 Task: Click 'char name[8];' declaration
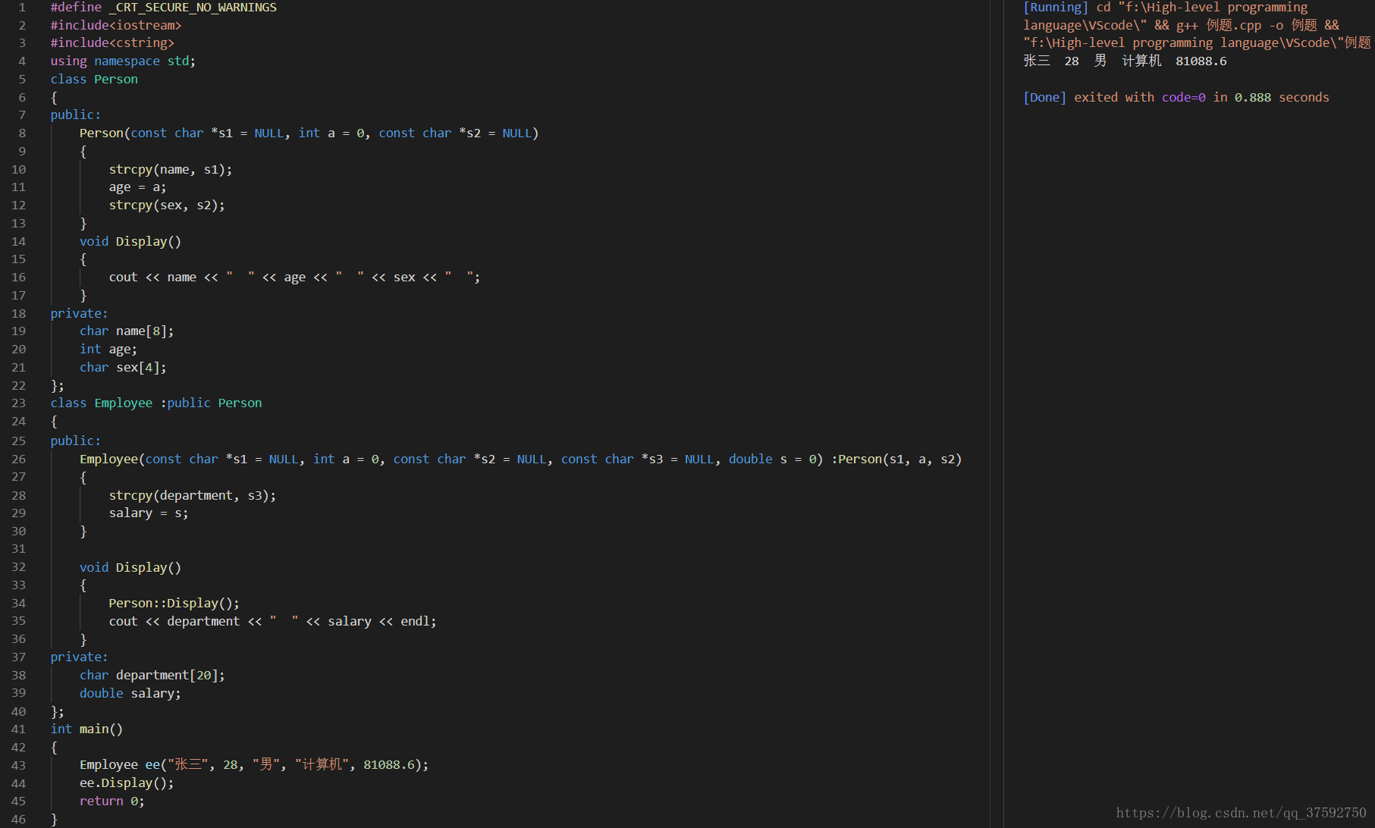coord(127,331)
